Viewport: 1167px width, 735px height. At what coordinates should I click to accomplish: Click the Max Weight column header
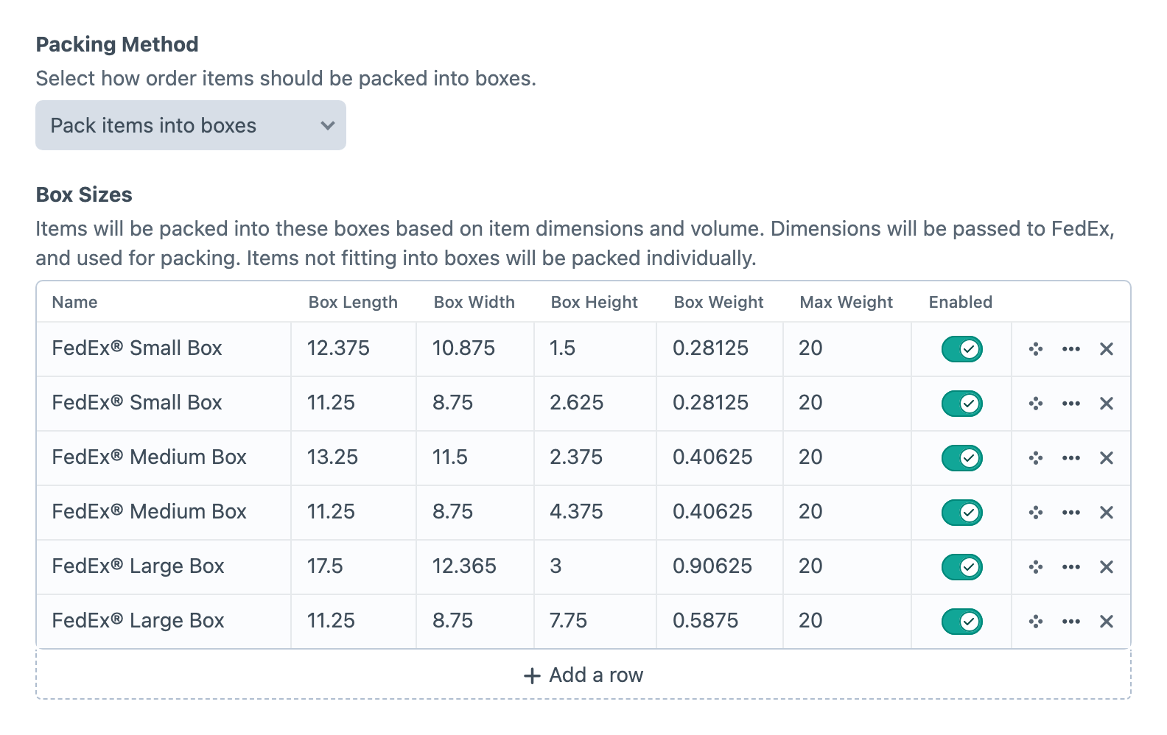(x=847, y=302)
